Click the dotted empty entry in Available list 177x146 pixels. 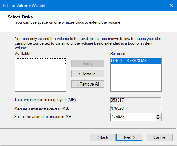pyautogui.click(x=41, y=61)
